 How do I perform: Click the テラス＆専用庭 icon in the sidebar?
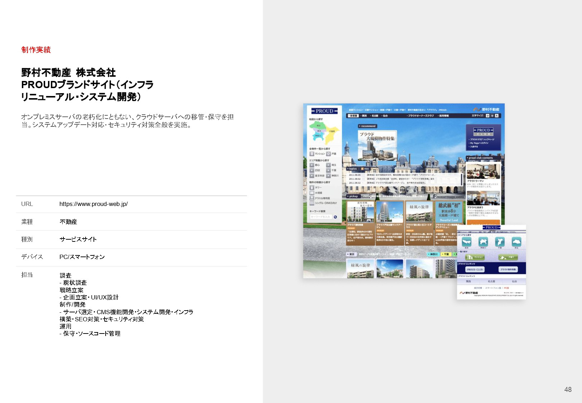point(312,198)
